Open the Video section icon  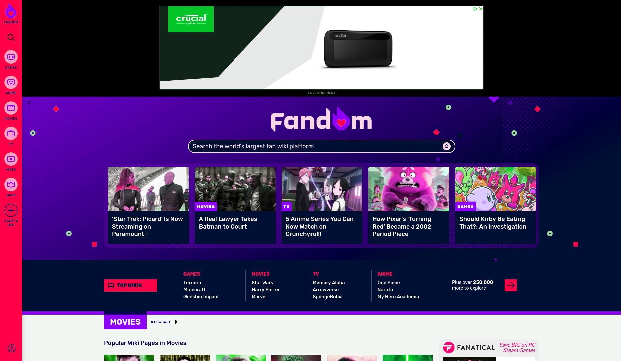[x=11, y=159]
